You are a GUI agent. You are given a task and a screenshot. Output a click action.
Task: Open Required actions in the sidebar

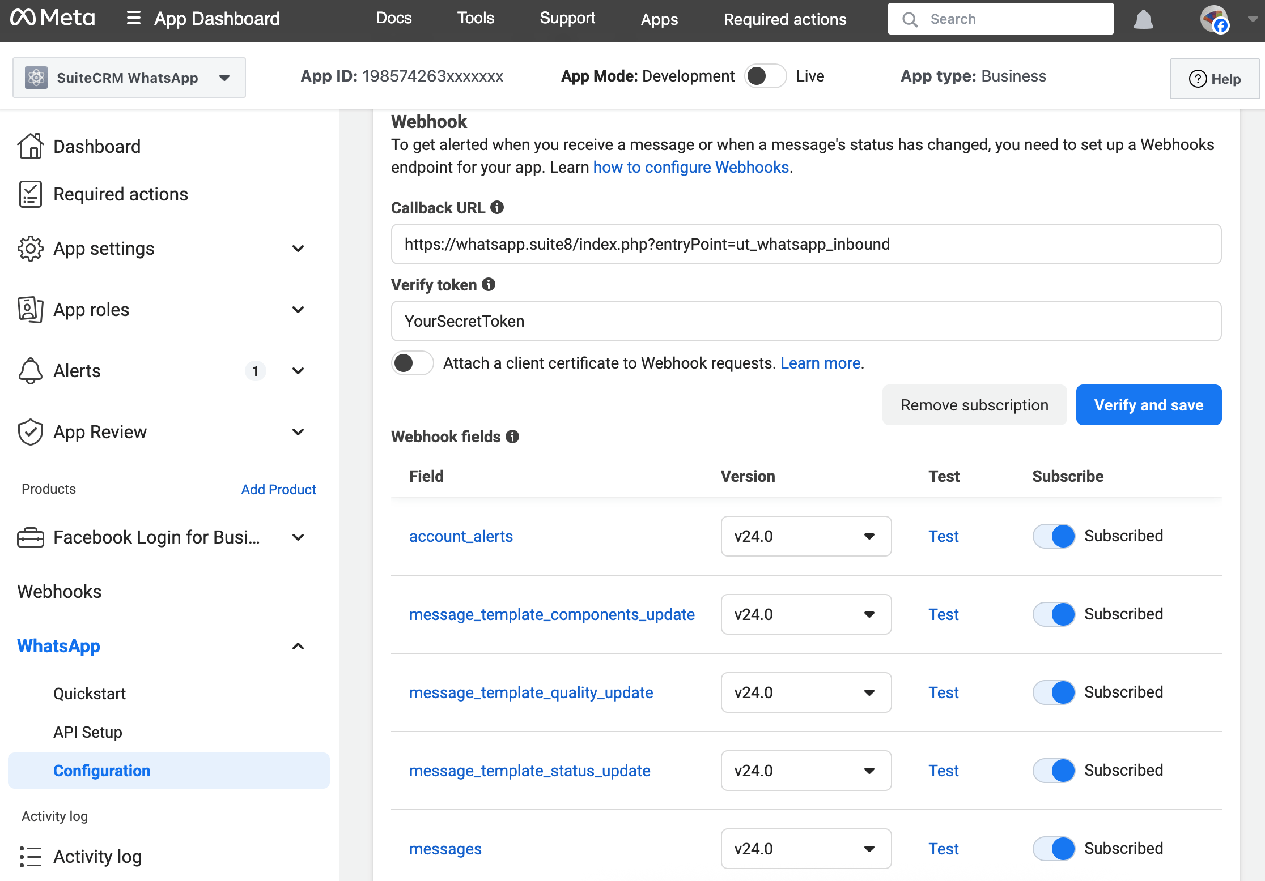coord(120,194)
